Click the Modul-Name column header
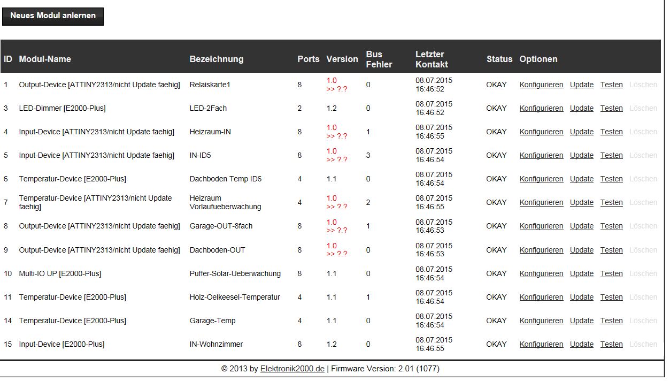Screen dimensions: 670x381 coord(45,59)
